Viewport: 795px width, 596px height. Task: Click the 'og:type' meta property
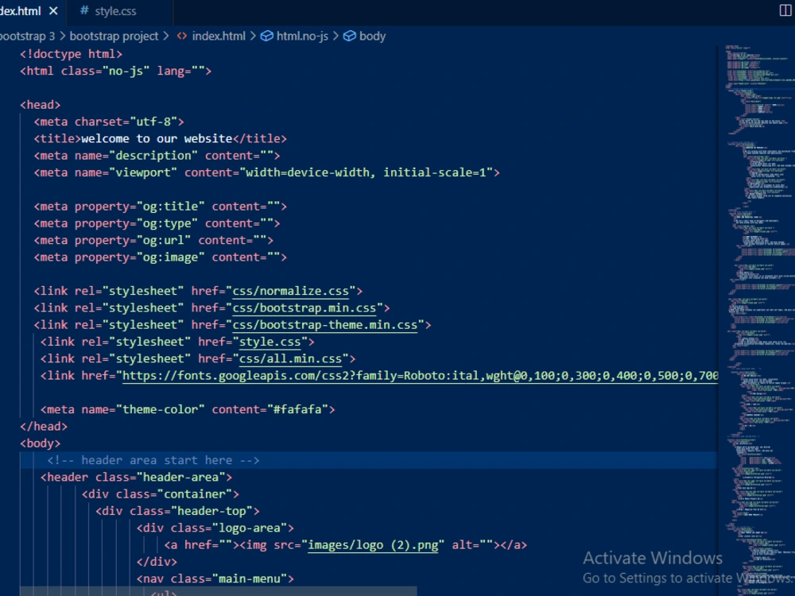point(167,223)
